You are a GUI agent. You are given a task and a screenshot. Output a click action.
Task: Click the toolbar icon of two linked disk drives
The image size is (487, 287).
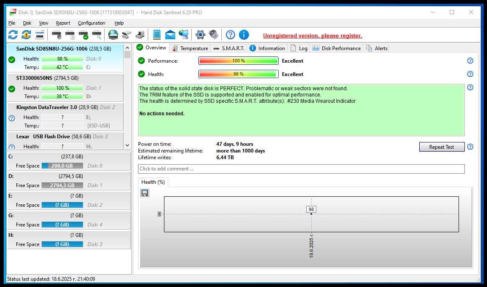point(126,35)
